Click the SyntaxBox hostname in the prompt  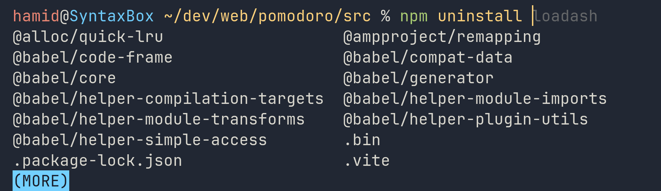click(112, 16)
